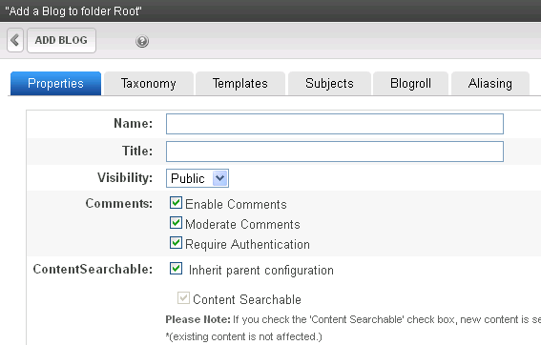Click into the Name text field
The height and width of the screenshot is (345, 541).
tap(335, 124)
